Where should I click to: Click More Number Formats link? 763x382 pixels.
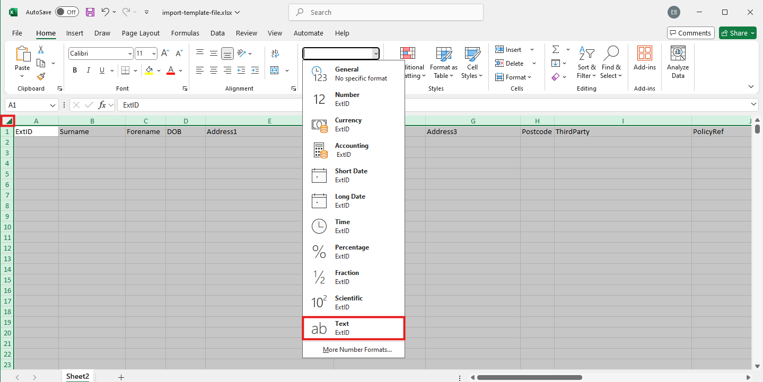357,350
